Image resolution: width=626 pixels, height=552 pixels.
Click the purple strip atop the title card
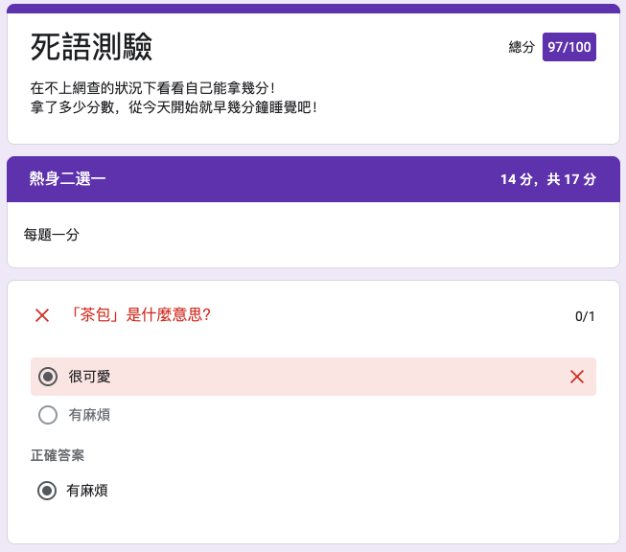tap(313, 8)
